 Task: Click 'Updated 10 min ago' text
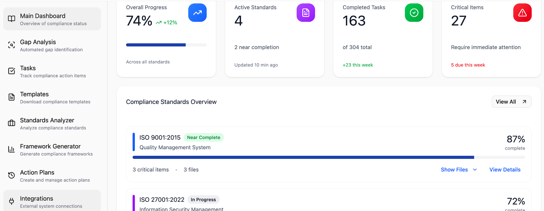coord(256,65)
